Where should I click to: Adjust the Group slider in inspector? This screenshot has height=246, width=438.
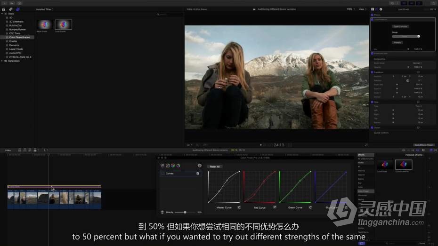406,36
